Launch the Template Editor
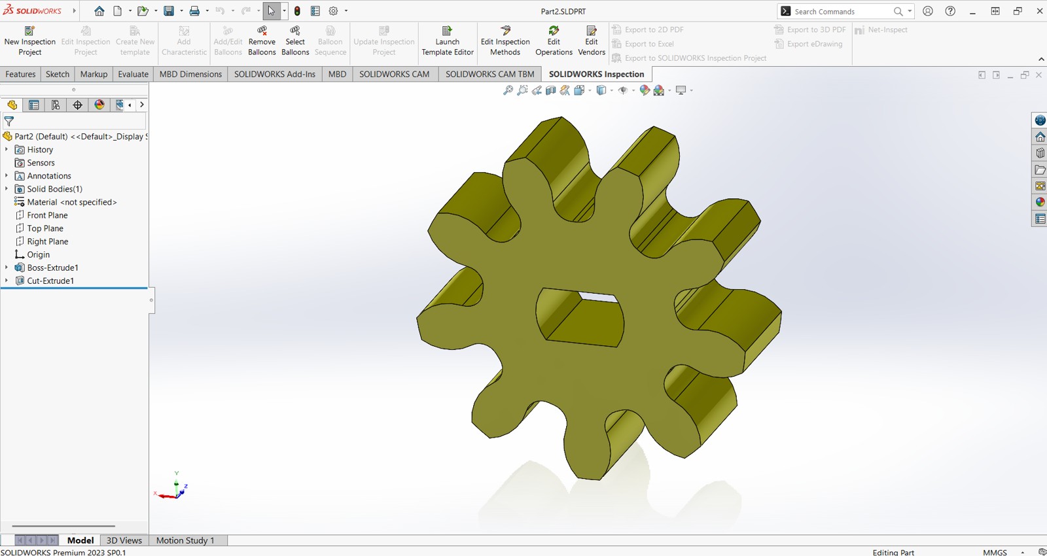Screen dimensions: 1047x556 click(448, 41)
